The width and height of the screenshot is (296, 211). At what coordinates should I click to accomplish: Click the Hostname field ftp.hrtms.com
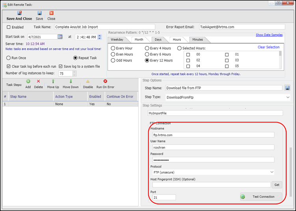point(213,135)
